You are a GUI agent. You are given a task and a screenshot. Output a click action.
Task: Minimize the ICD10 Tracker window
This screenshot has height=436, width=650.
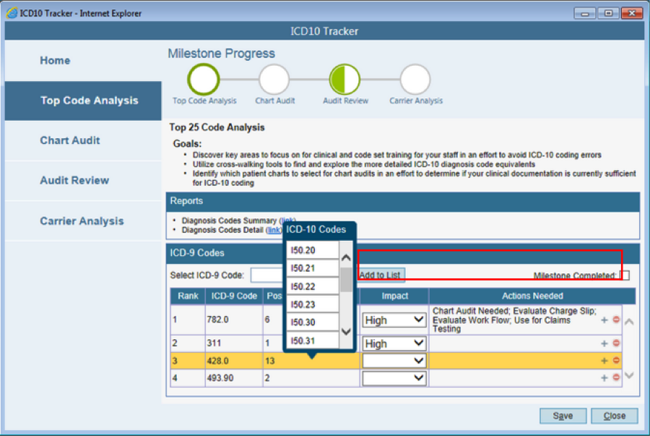(585, 13)
